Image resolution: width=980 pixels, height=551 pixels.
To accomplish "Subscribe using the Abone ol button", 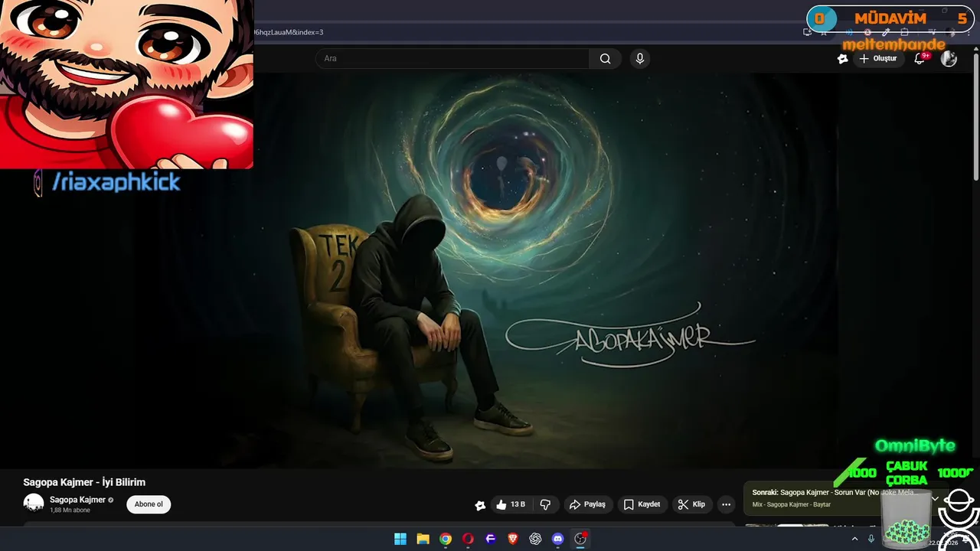I will click(149, 504).
